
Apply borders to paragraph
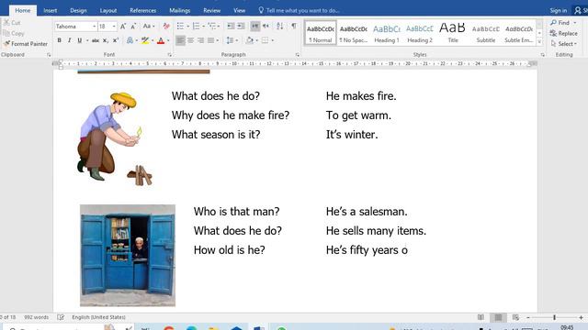(x=265, y=40)
